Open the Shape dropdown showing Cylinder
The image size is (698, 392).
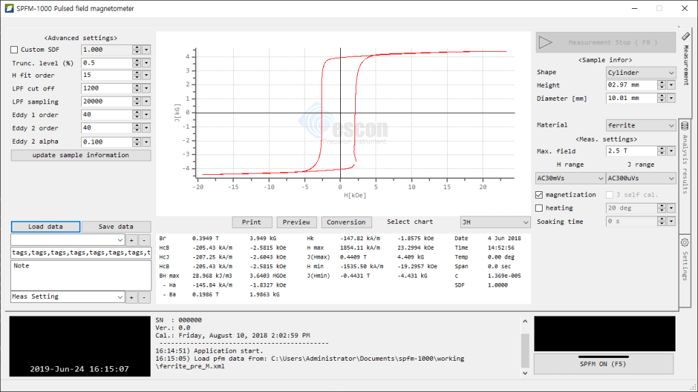(640, 72)
